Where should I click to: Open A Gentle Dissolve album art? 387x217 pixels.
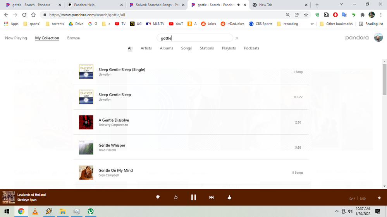coord(86,122)
